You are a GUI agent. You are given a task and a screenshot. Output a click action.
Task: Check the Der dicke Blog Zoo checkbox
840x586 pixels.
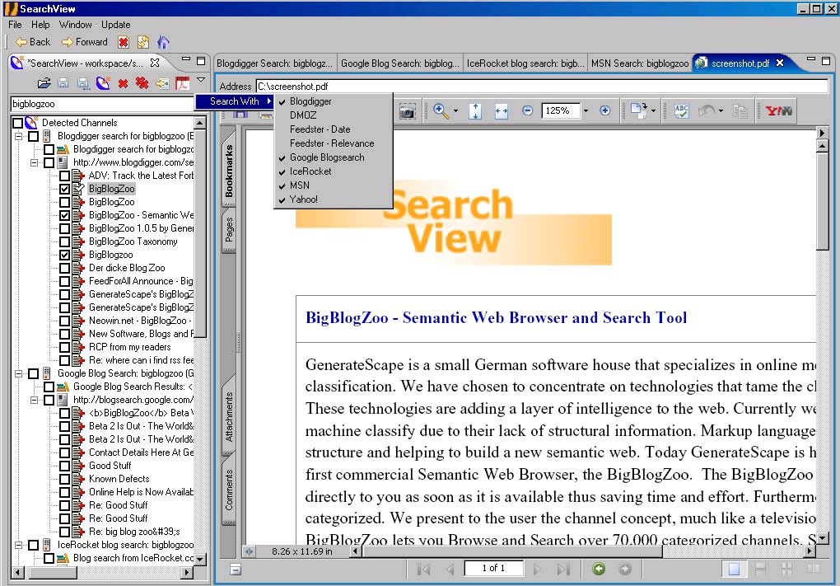click(x=65, y=268)
